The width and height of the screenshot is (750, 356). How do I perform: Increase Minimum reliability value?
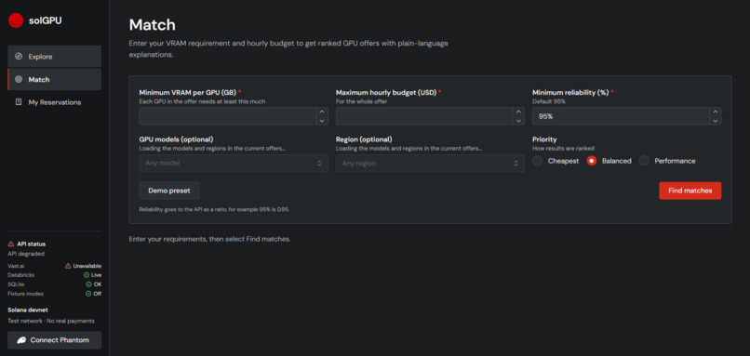[x=715, y=112]
